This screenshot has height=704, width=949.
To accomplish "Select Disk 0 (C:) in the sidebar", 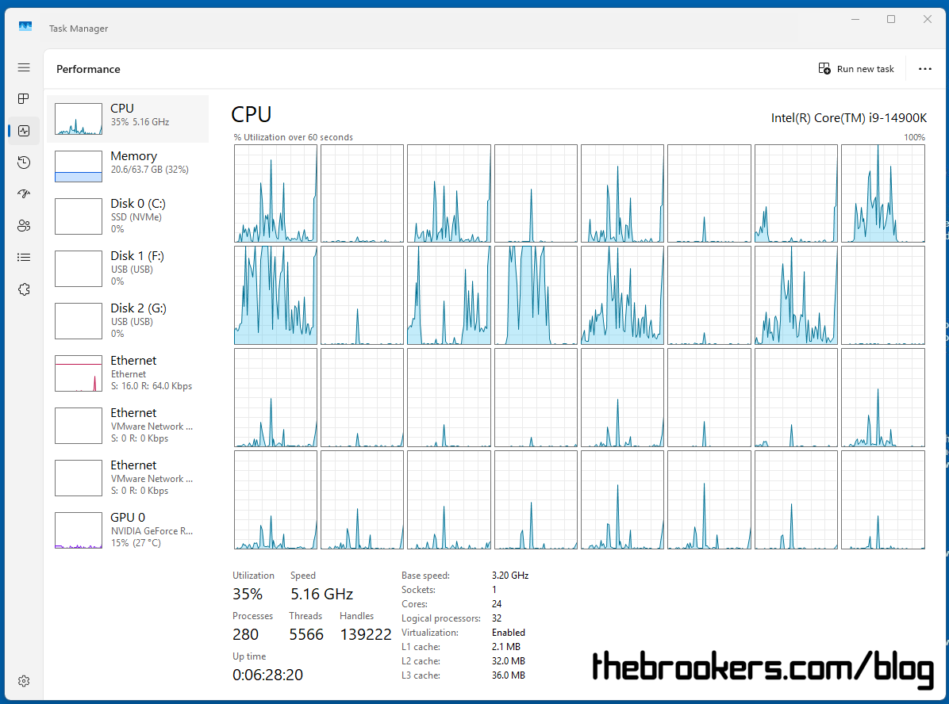I will [x=128, y=216].
